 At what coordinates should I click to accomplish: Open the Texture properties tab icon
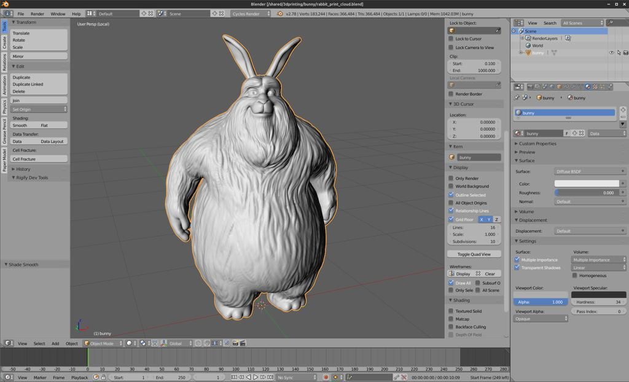[595, 86]
